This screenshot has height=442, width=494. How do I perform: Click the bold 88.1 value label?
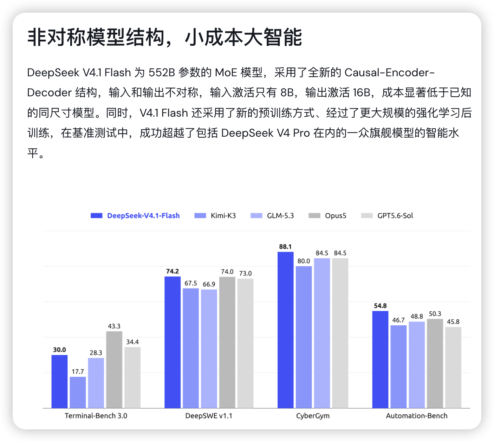tap(285, 247)
